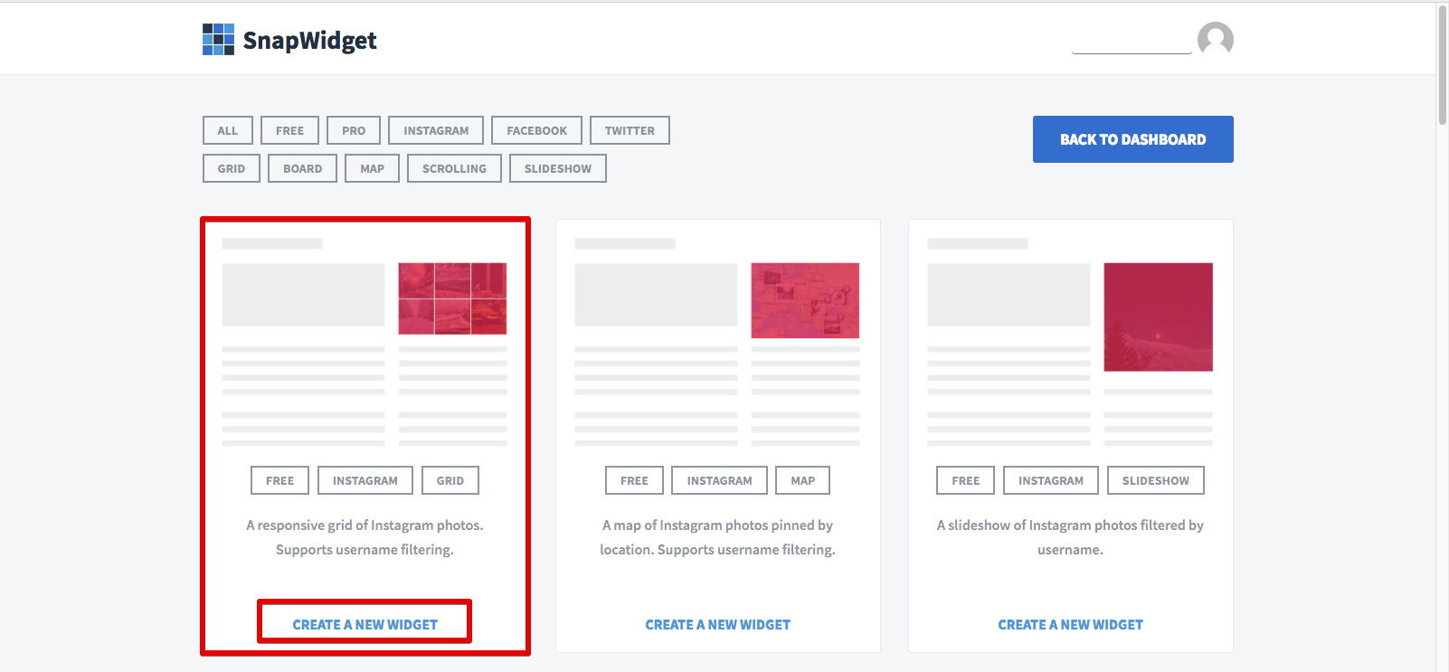Select the grid widget preview thumbnail

pos(452,298)
